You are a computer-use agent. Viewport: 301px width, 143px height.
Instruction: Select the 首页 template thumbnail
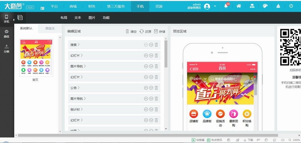point(36,58)
